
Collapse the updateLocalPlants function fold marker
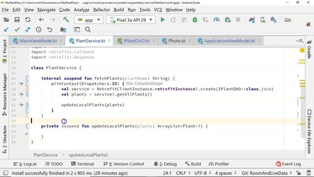click(x=28, y=126)
